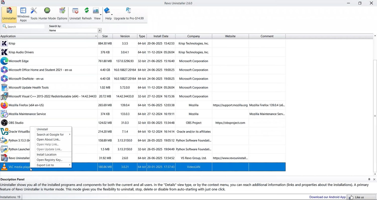Click the VS Revo Group, Ltd. cell
Viewport: 377px width, 200px height.
click(x=194, y=158)
